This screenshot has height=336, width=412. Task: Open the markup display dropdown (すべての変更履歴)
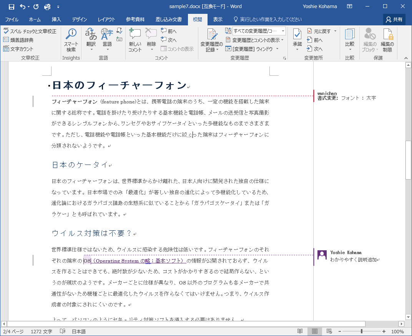(258, 31)
